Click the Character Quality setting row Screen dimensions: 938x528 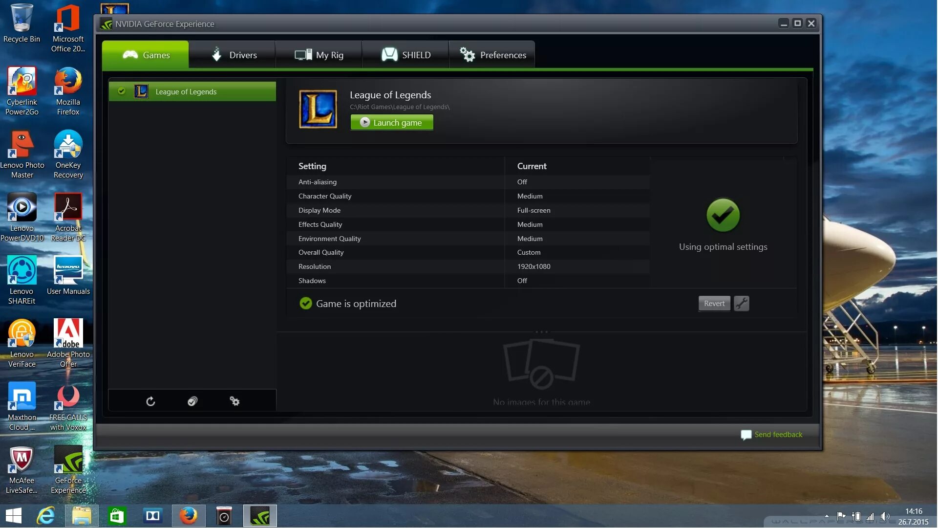tap(469, 196)
